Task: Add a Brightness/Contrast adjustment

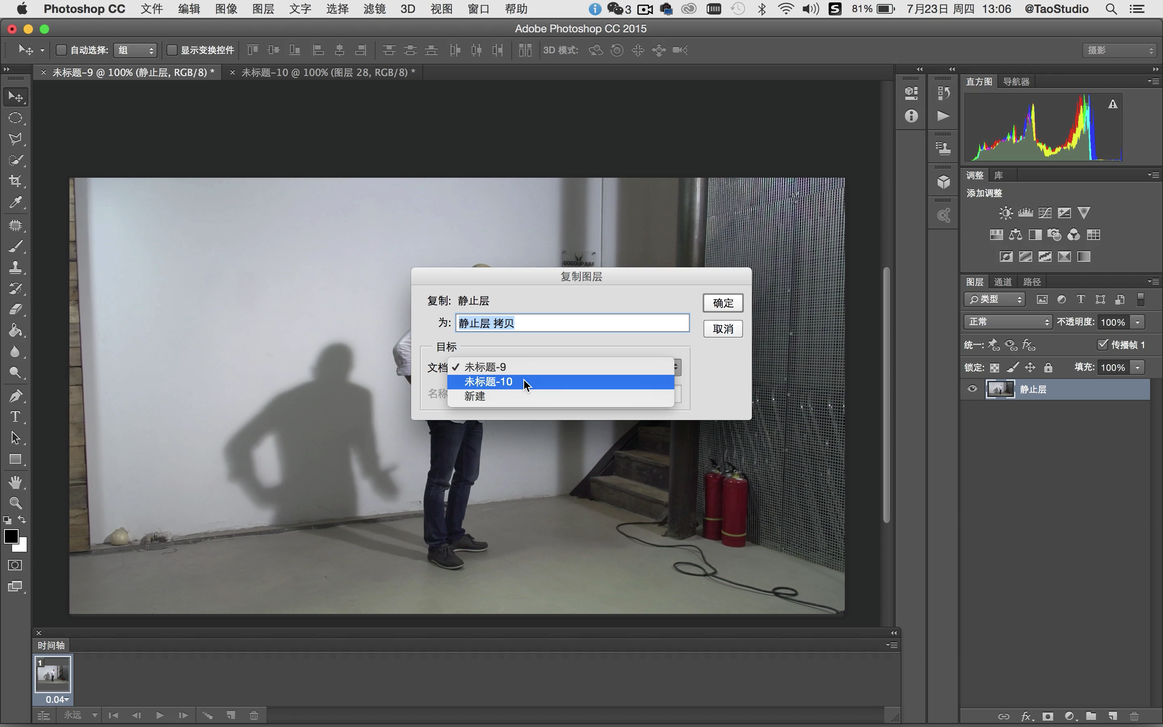Action: click(1006, 213)
